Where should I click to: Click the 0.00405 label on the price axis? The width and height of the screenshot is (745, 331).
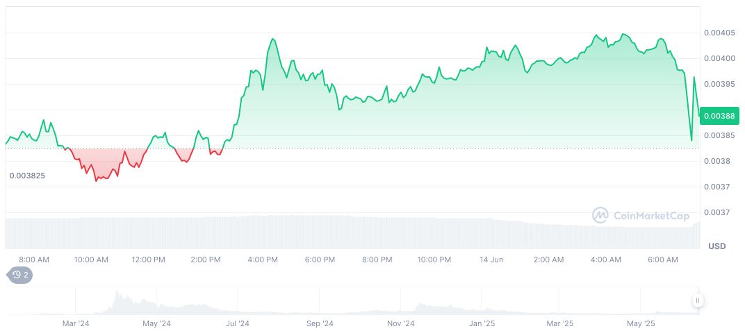[718, 33]
